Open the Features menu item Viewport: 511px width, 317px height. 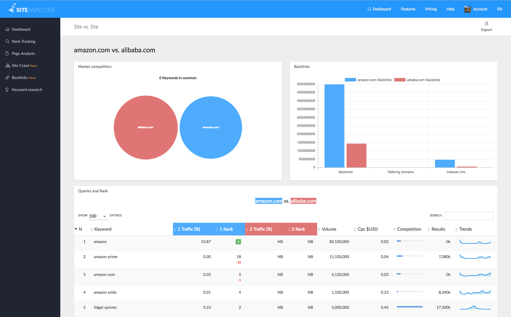(x=408, y=9)
